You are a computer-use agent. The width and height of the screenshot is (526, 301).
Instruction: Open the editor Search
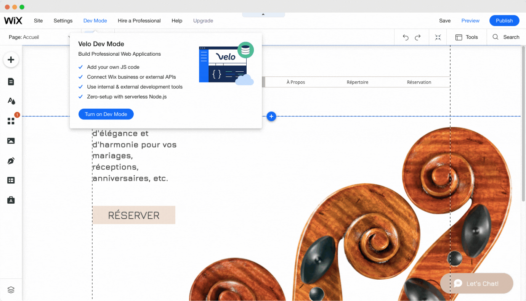pyautogui.click(x=506, y=37)
